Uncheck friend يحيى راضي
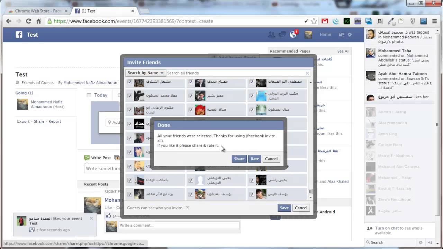The width and height of the screenshot is (443, 249). [252, 180]
